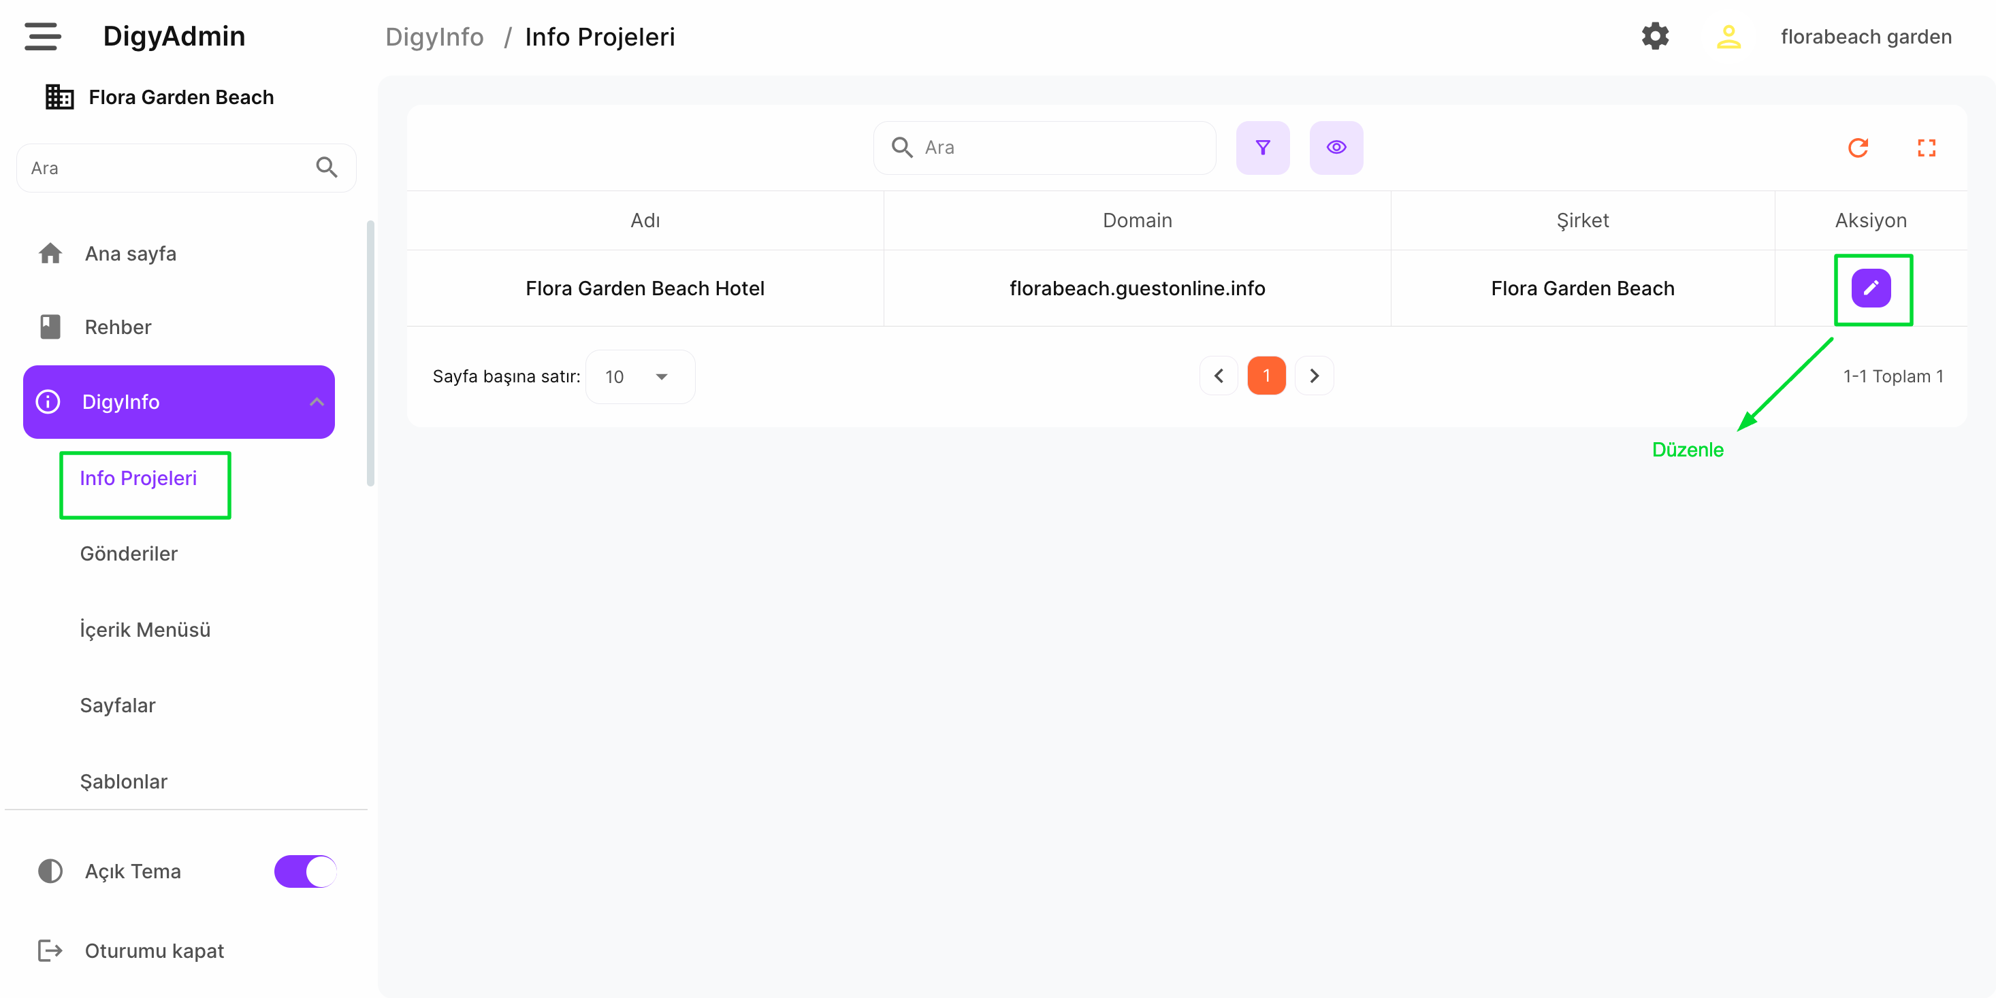Collapse the DigyInfo menu section
This screenshot has height=998, width=1996.
coord(316,402)
